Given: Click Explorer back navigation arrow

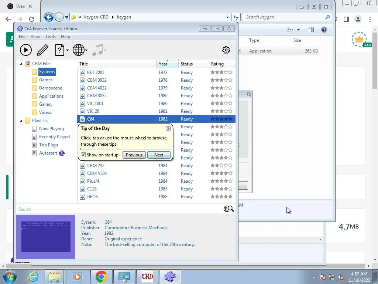Looking at the screenshot, I should [x=48, y=17].
